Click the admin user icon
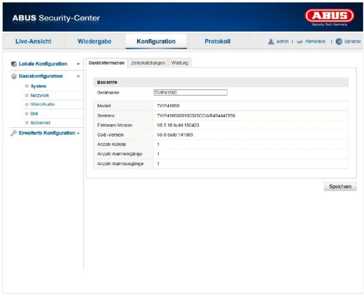364x294 pixels. click(x=271, y=41)
